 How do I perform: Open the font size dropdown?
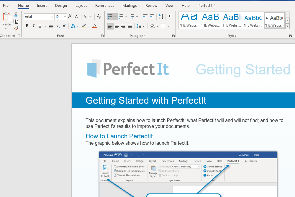65,17
